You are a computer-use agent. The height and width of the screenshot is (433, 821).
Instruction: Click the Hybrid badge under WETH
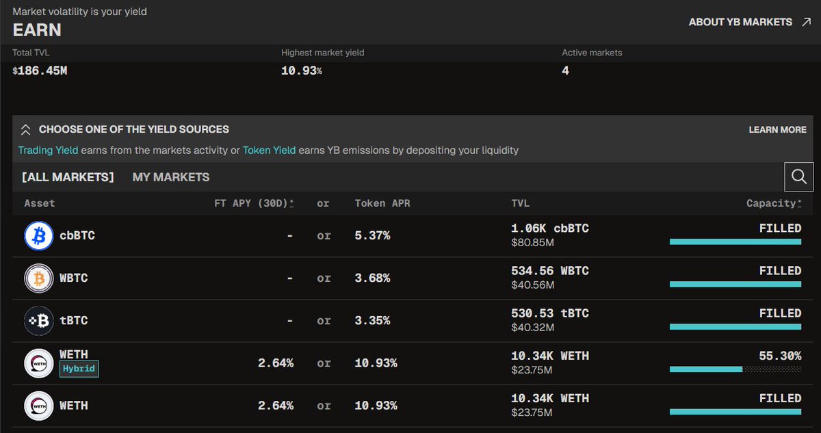tap(79, 369)
